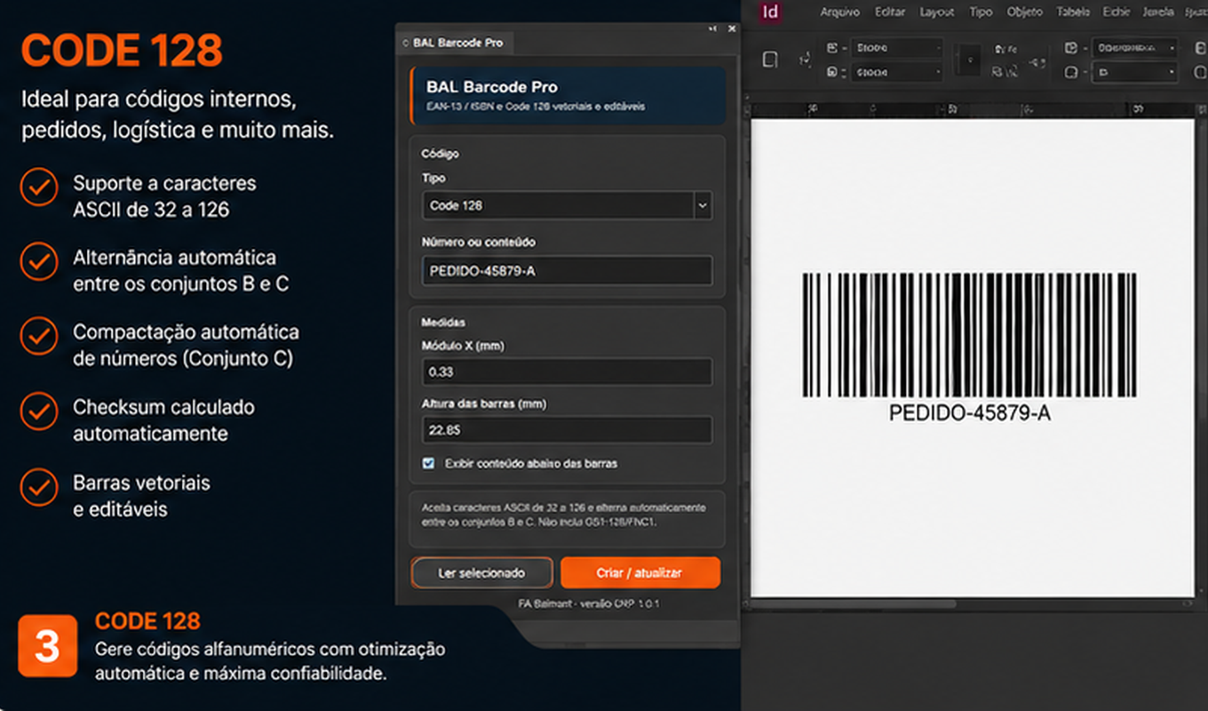Click the Módulo X (mm) field 0.33
Image resolution: width=1208 pixels, height=711 pixels.
point(567,371)
